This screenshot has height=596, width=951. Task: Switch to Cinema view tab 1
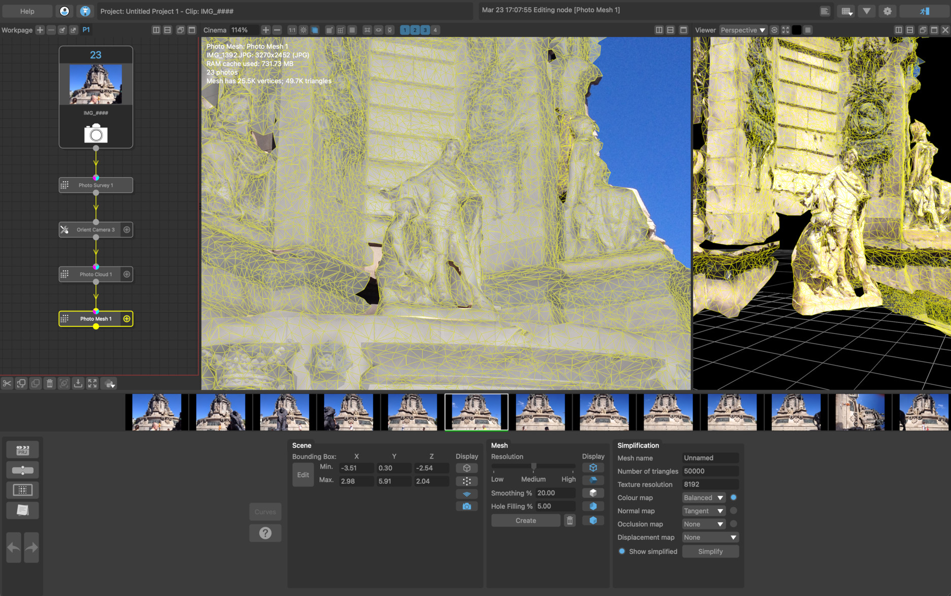click(404, 30)
